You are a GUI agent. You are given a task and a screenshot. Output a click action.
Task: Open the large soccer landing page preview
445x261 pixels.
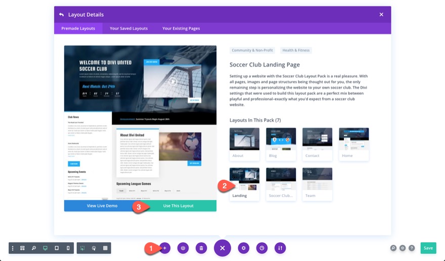tap(140, 123)
